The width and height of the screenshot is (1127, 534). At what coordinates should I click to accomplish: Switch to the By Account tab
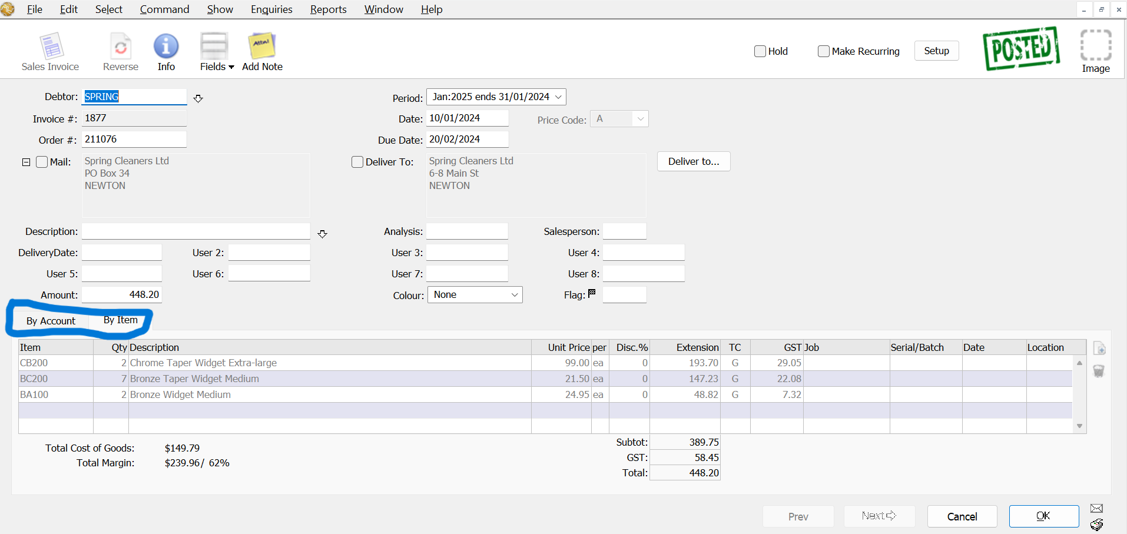pos(51,321)
